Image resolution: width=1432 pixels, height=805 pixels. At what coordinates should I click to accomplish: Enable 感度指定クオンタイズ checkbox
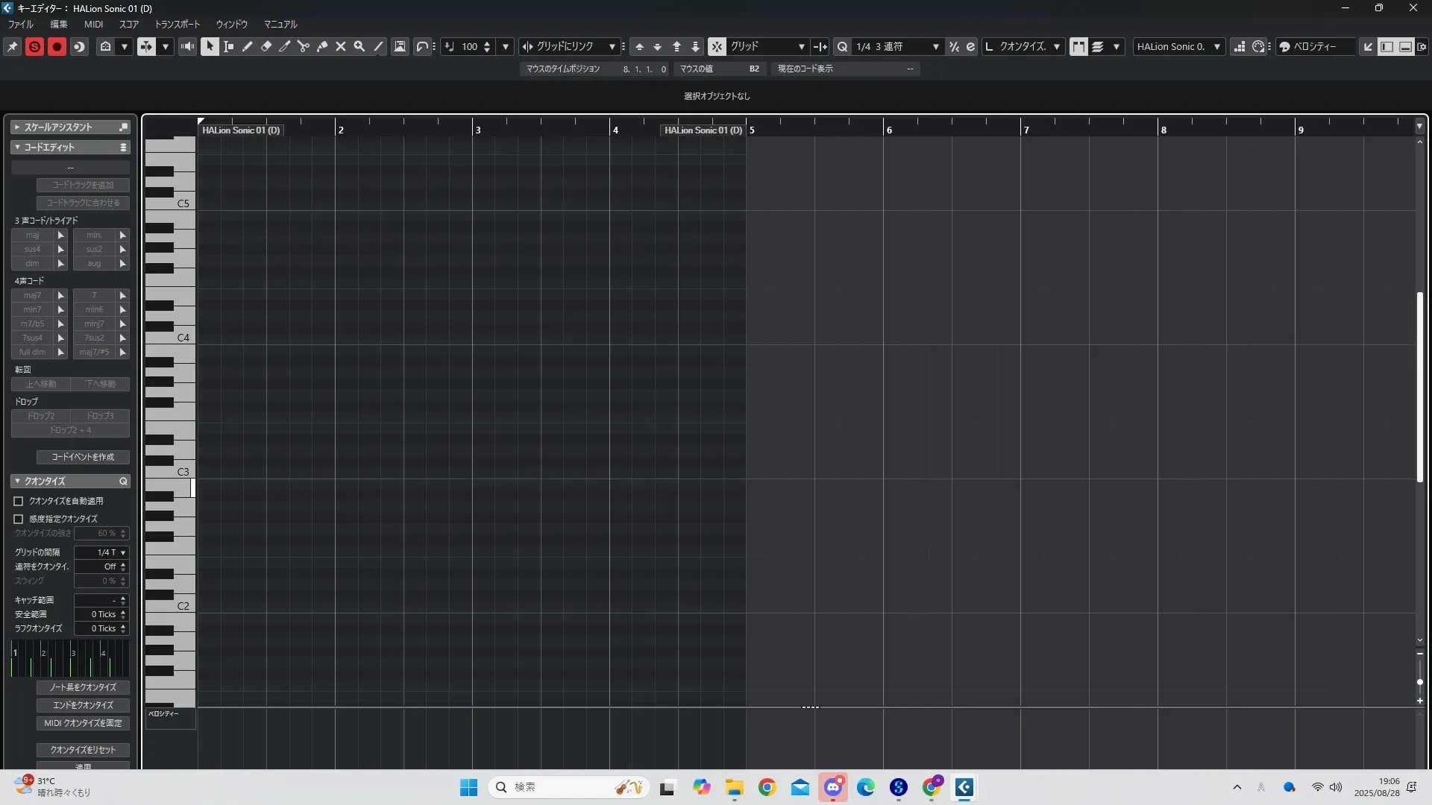pos(19,519)
